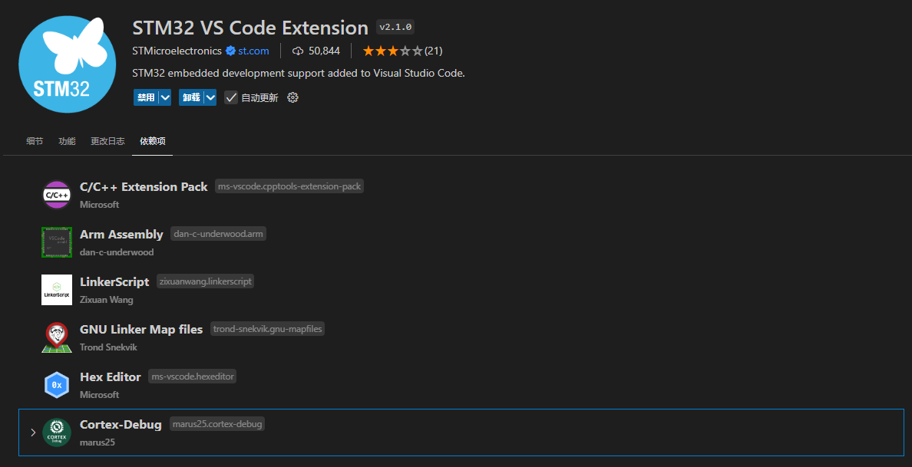
Task: Click the Trond Snekvik publisher label
Action: click(108, 348)
